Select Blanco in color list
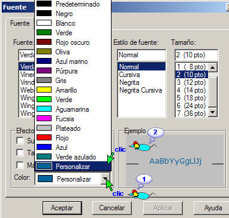The image size is (229, 218). (x=73, y=23)
